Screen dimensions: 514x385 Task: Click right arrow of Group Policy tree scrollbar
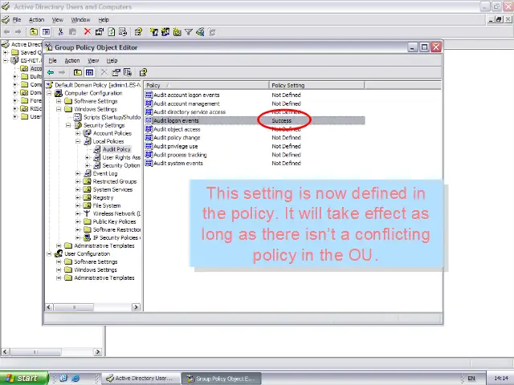tap(136, 307)
